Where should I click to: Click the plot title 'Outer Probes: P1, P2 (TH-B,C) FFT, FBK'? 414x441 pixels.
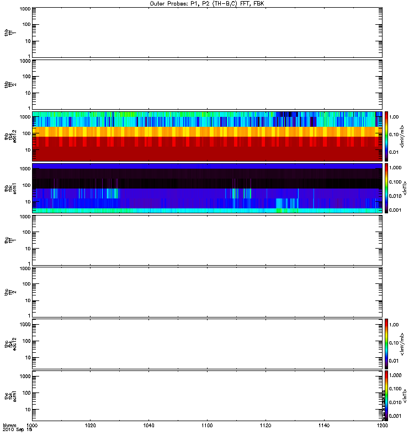[207, 4]
